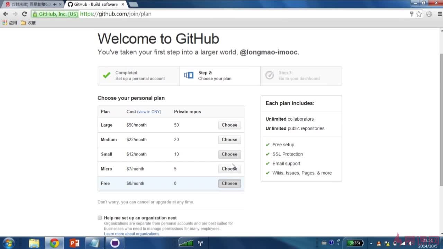Click the on-screen keyboard tray icon
This screenshot has height=249, width=443.
[x=324, y=243]
